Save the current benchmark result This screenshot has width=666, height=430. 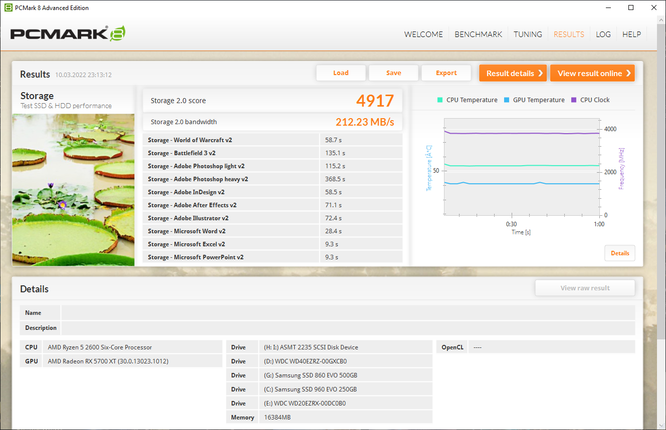click(x=393, y=73)
